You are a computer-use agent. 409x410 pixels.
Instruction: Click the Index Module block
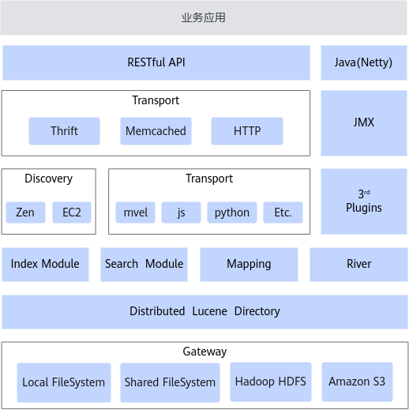(45, 265)
